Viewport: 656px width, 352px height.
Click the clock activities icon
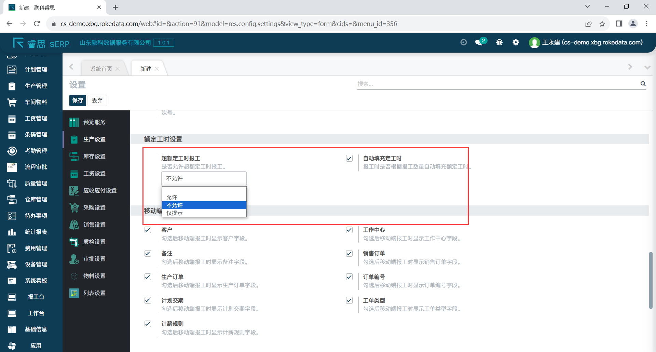tap(463, 42)
